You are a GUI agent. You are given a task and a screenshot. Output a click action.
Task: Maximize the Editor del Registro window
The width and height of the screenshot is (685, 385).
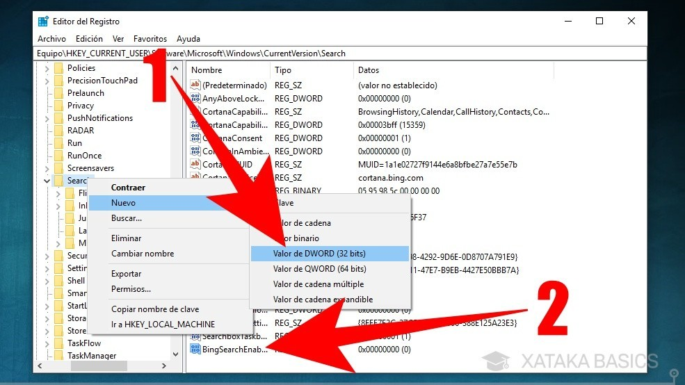coord(599,21)
